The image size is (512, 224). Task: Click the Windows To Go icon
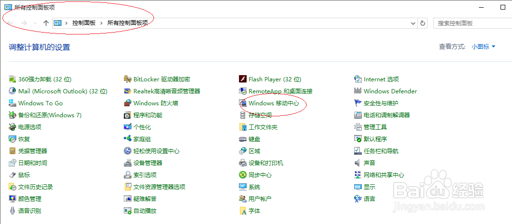[12, 103]
